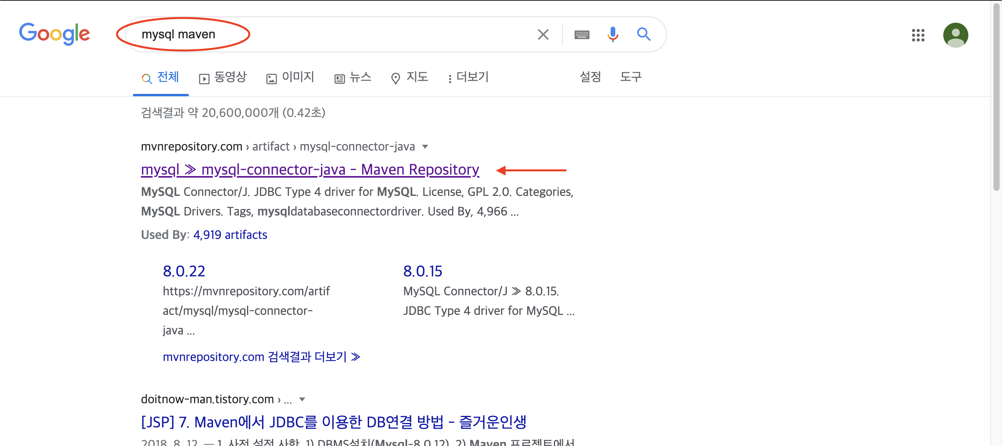This screenshot has height=446, width=1002.
Task: Open the 뉴스 news tab
Action: (353, 77)
